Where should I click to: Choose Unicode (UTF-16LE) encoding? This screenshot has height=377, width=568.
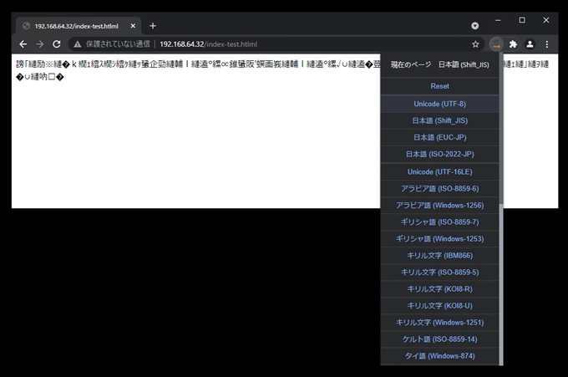coord(439,172)
